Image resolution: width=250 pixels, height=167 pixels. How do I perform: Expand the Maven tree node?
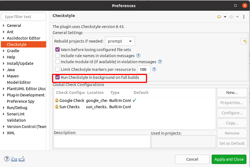(4, 76)
